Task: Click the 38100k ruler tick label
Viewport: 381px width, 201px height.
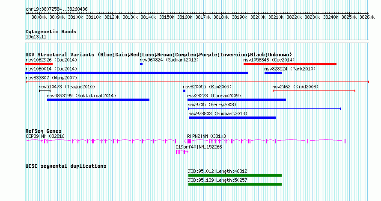Action: point(75,17)
